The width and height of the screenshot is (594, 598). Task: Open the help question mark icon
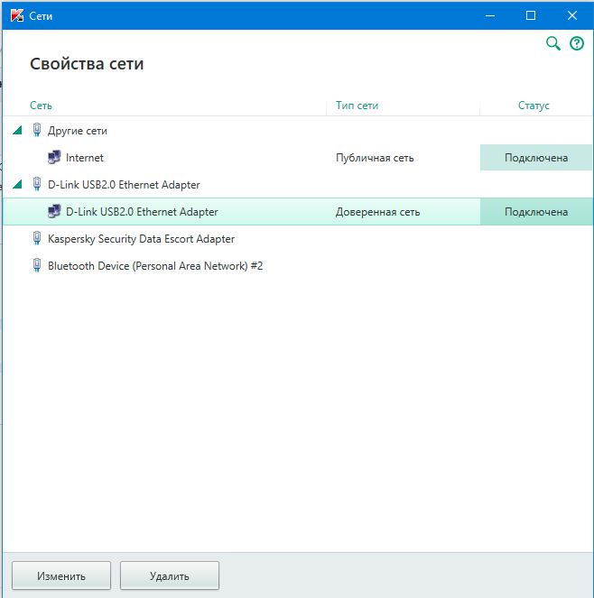pyautogui.click(x=577, y=43)
